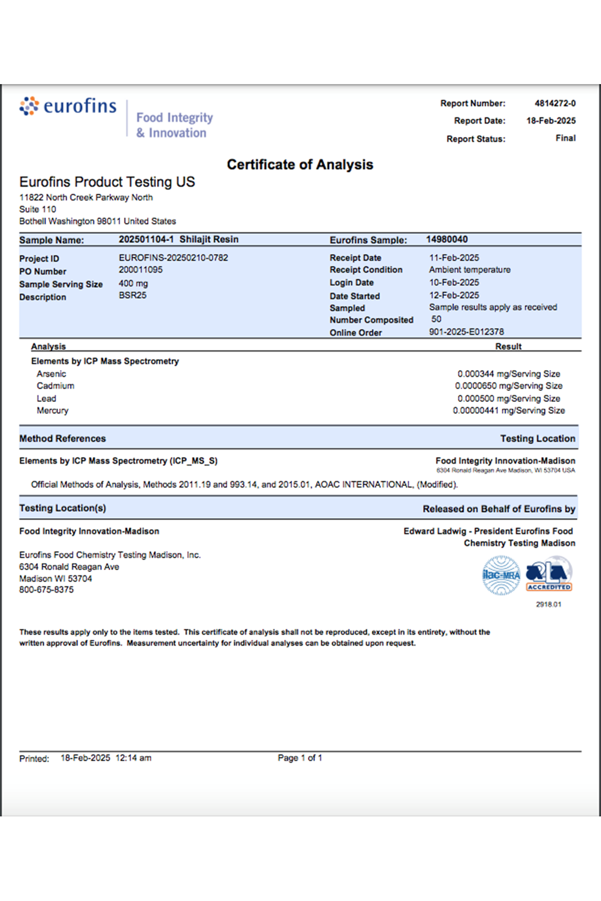Click the Lead analysis row label
The width and height of the screenshot is (601, 901).
point(47,398)
